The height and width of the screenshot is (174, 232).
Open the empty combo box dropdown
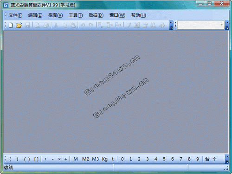[x=221, y=25]
